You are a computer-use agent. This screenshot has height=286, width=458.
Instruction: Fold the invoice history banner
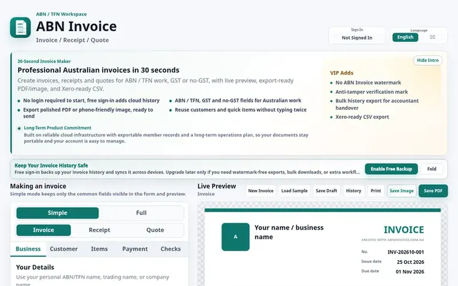[432, 169]
